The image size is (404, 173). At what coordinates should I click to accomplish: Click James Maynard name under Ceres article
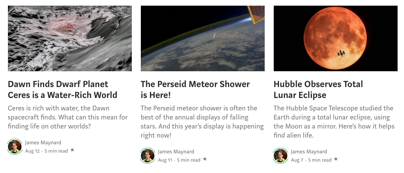43,142
